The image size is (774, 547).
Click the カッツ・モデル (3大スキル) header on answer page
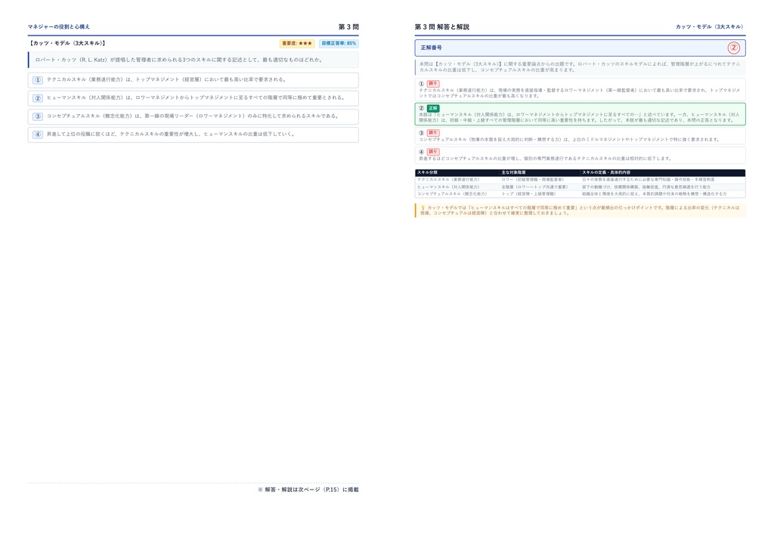click(709, 26)
